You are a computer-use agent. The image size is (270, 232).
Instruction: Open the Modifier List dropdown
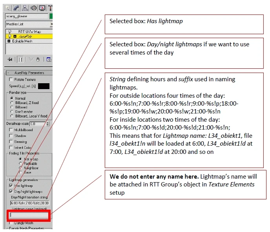29,24
